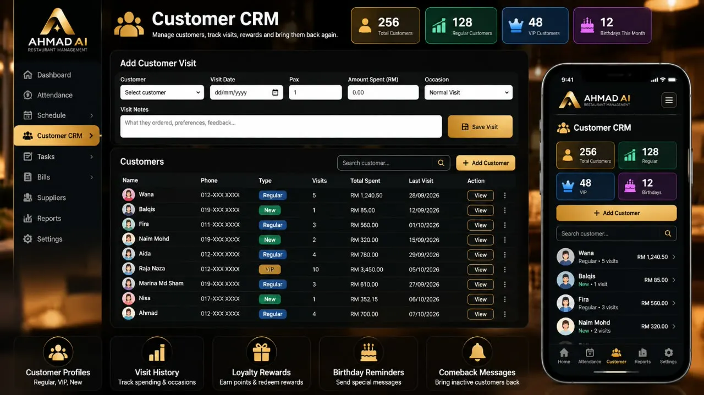Switch to Settings tab in phone nav
Screen dimensions: 704x395
[668, 356]
